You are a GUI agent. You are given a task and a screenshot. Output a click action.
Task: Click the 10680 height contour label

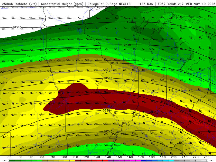(x=106, y=110)
